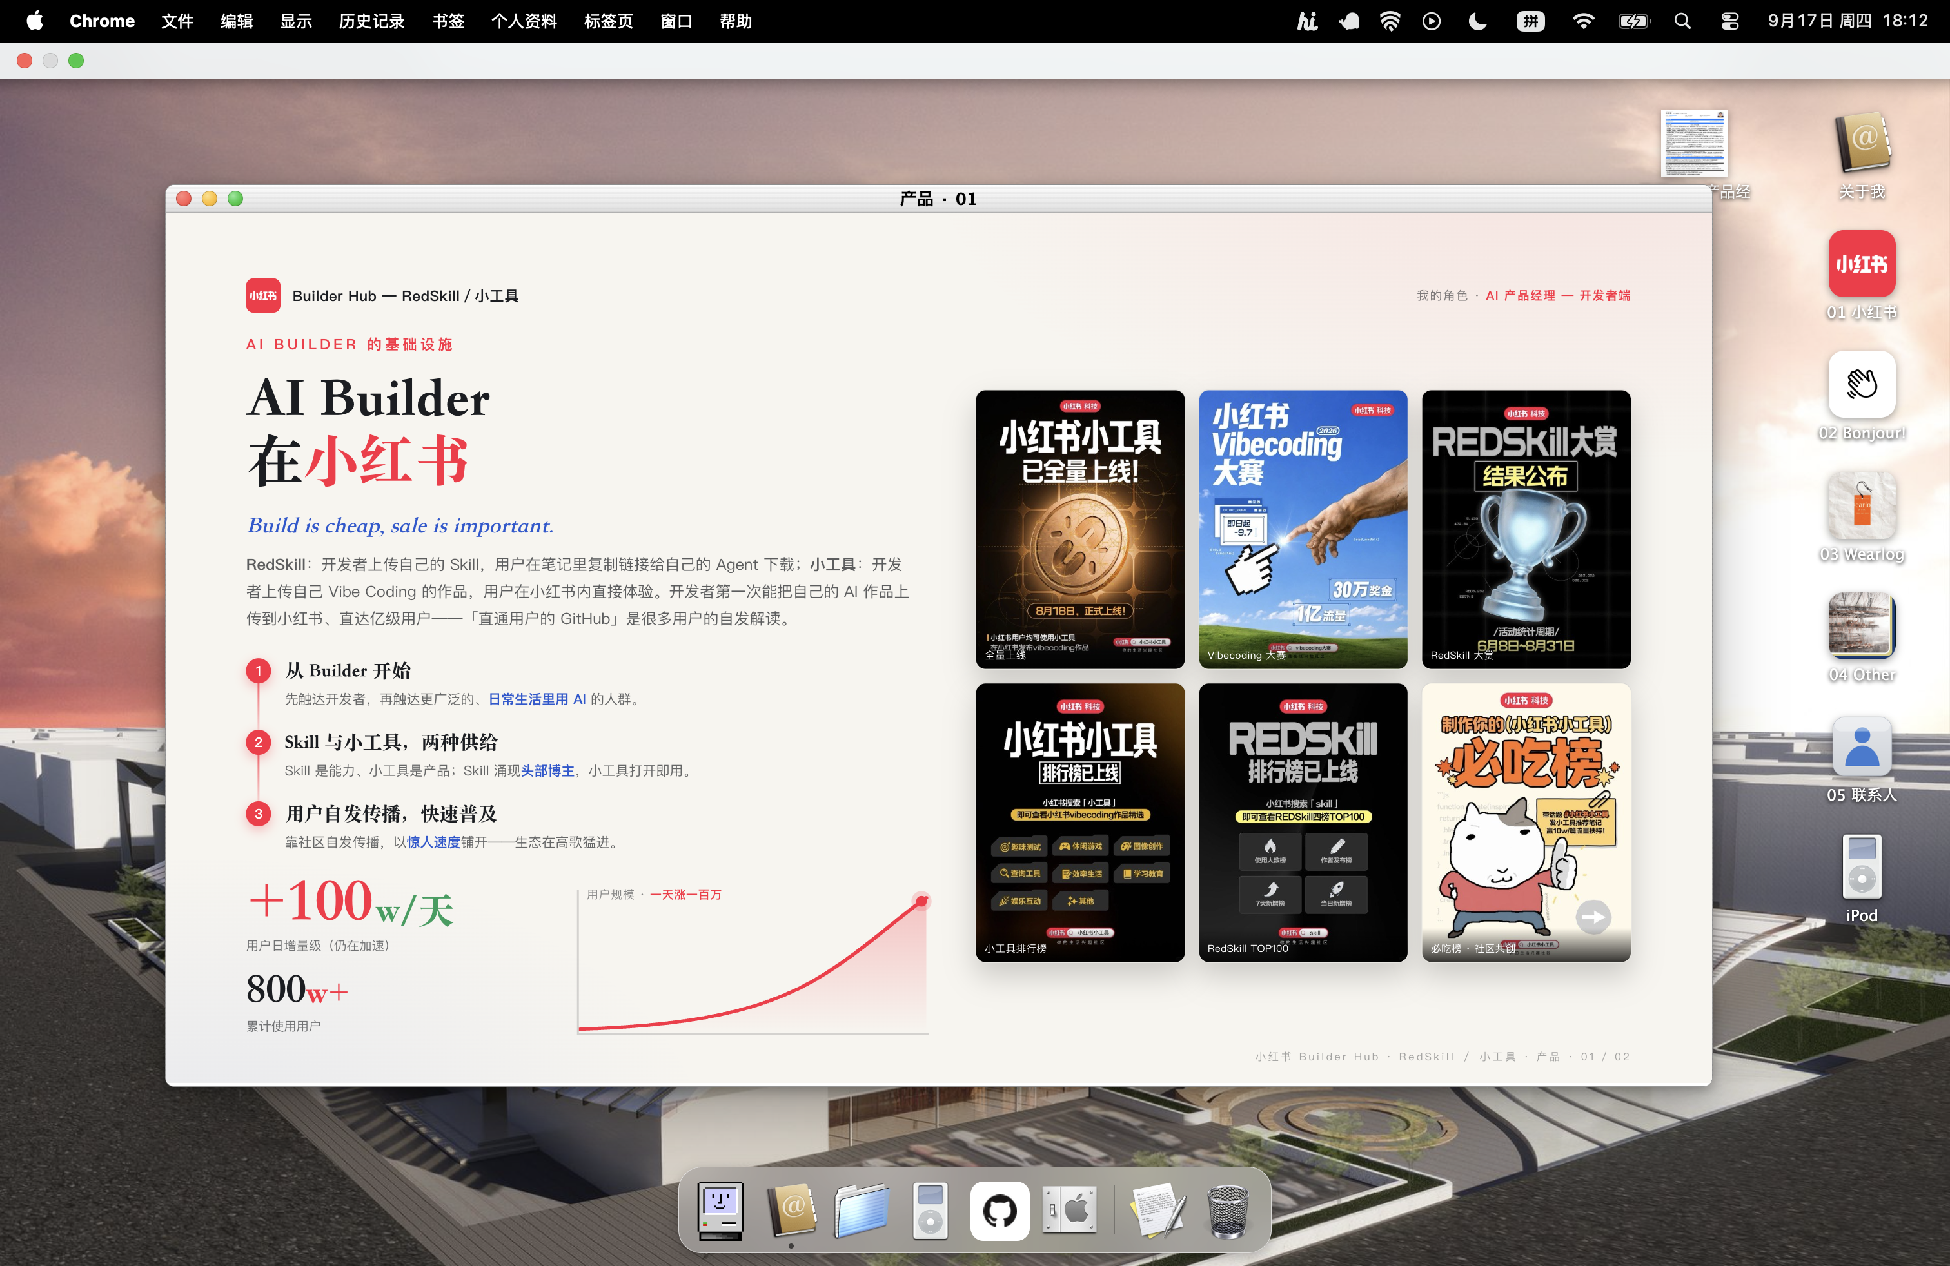Open the Vibecoding 大赛 poster

1303,529
